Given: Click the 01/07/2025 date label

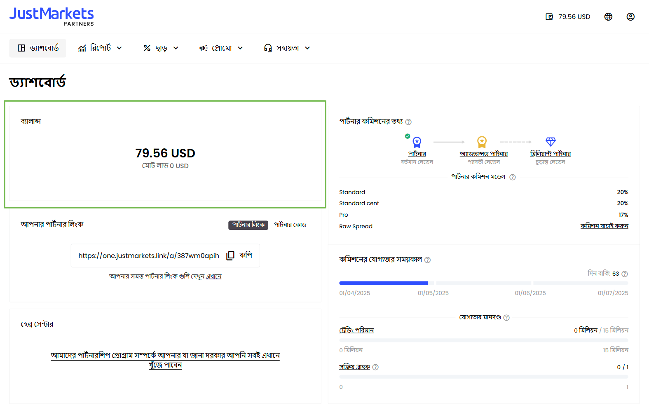Looking at the screenshot, I should [x=613, y=293].
